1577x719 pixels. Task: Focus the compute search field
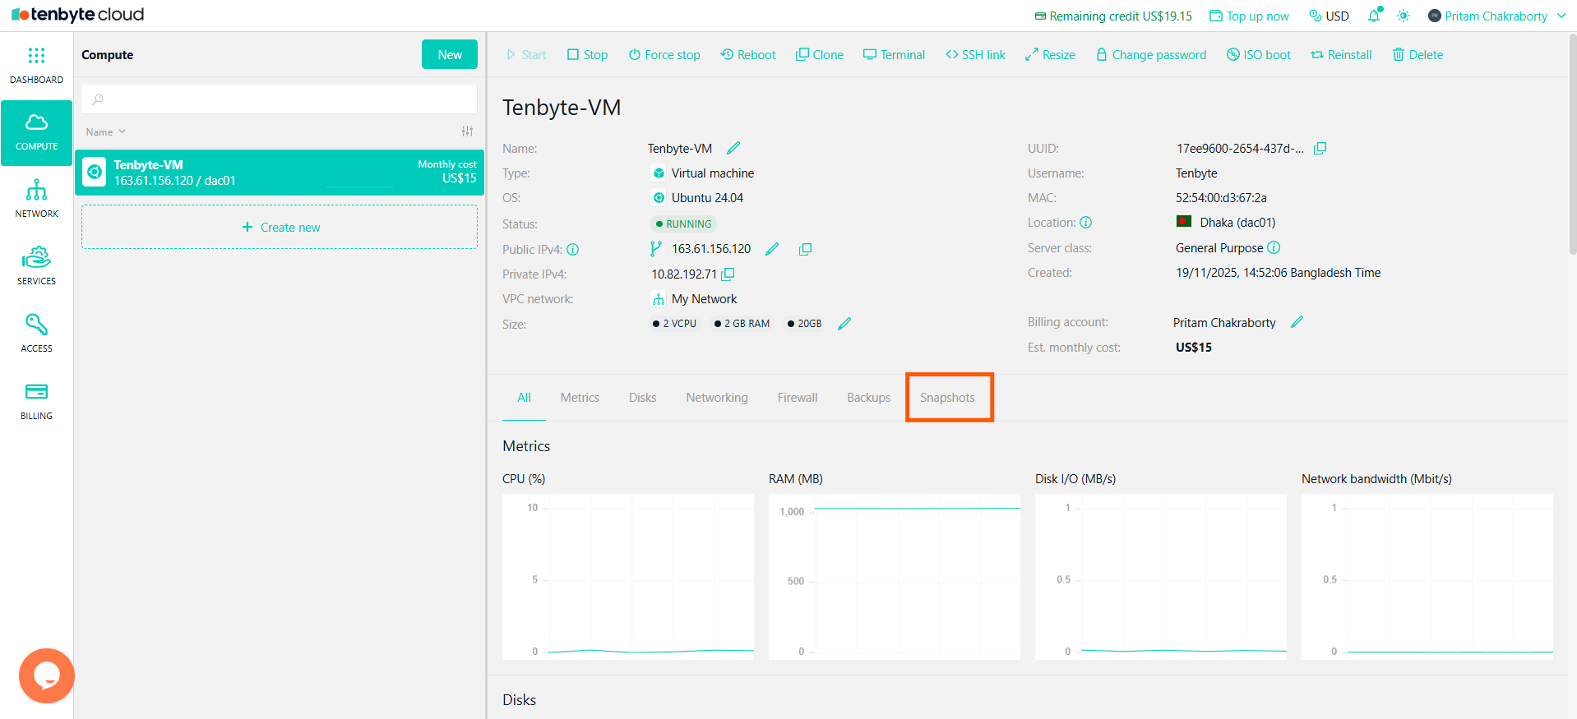280,99
